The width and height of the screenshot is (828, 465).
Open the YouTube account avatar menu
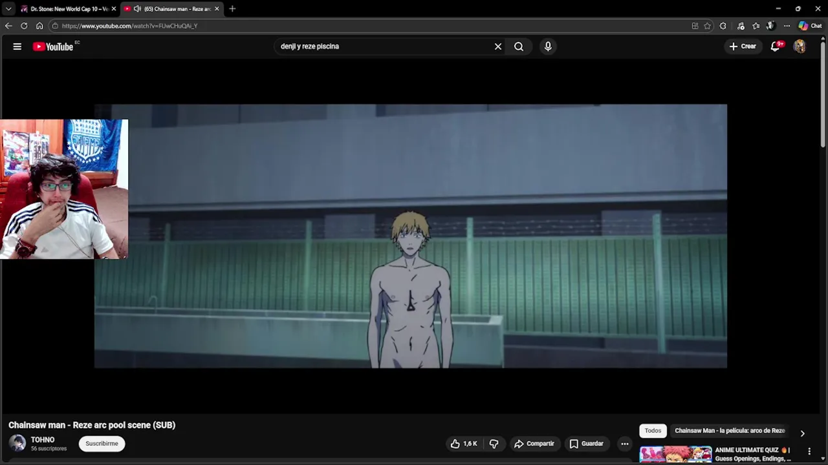pyautogui.click(x=800, y=46)
